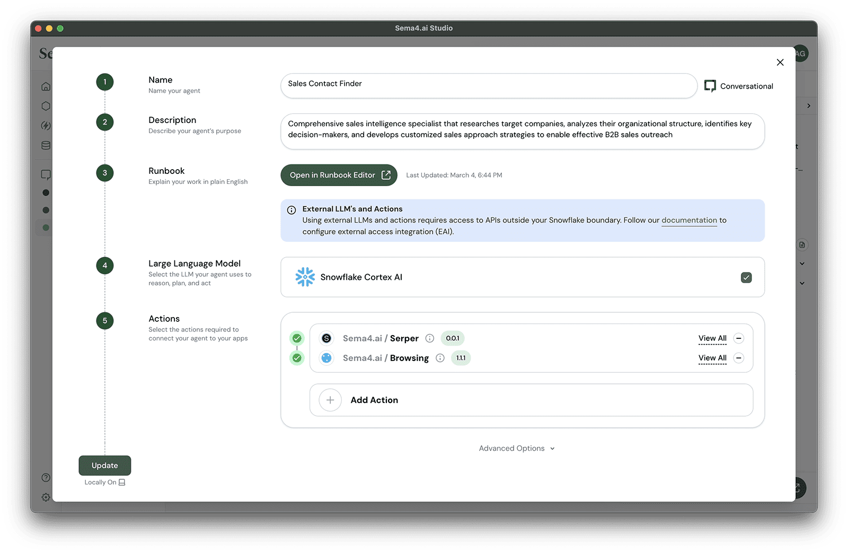Open the database icon in the sidebar
The width and height of the screenshot is (848, 553).
pyautogui.click(x=46, y=145)
